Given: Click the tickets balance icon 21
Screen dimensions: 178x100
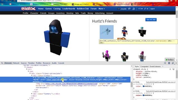Looking at the screenshot, I should tap(146, 9).
